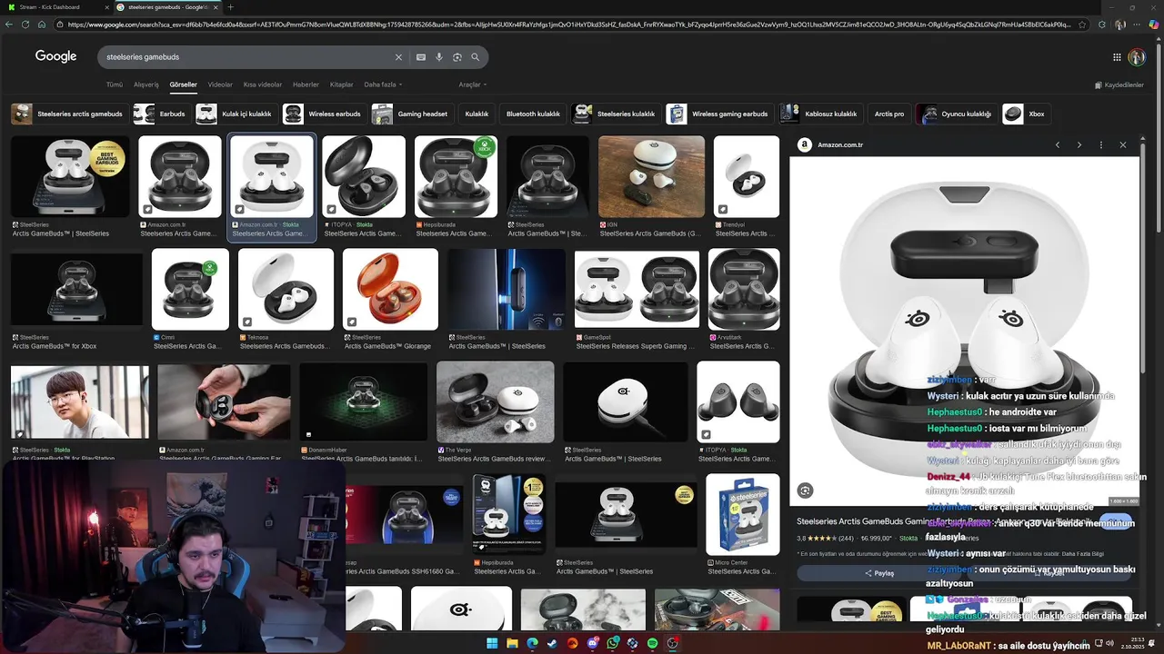
Task: Open Microsoft Edge from taskbar
Action: 532,643
